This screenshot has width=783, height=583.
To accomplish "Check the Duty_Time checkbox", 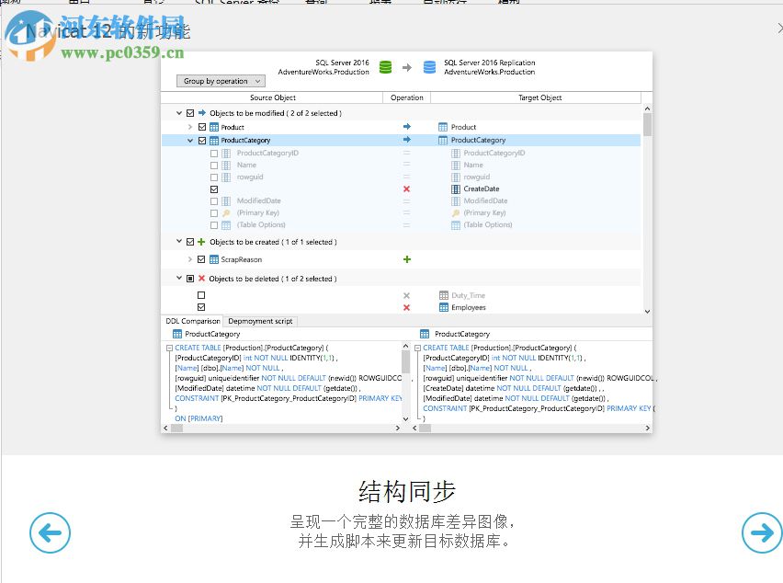I will 201,295.
